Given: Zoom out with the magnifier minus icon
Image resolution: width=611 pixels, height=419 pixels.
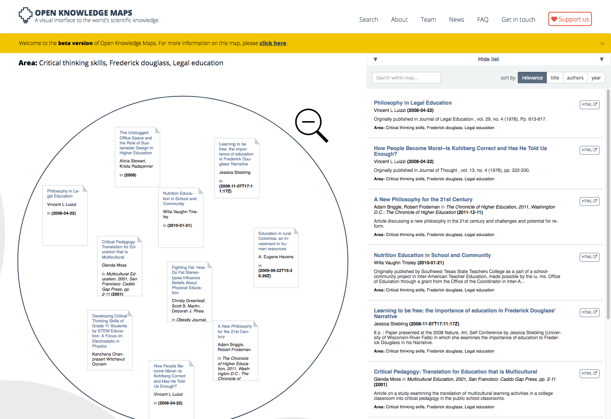Looking at the screenshot, I should point(311,125).
